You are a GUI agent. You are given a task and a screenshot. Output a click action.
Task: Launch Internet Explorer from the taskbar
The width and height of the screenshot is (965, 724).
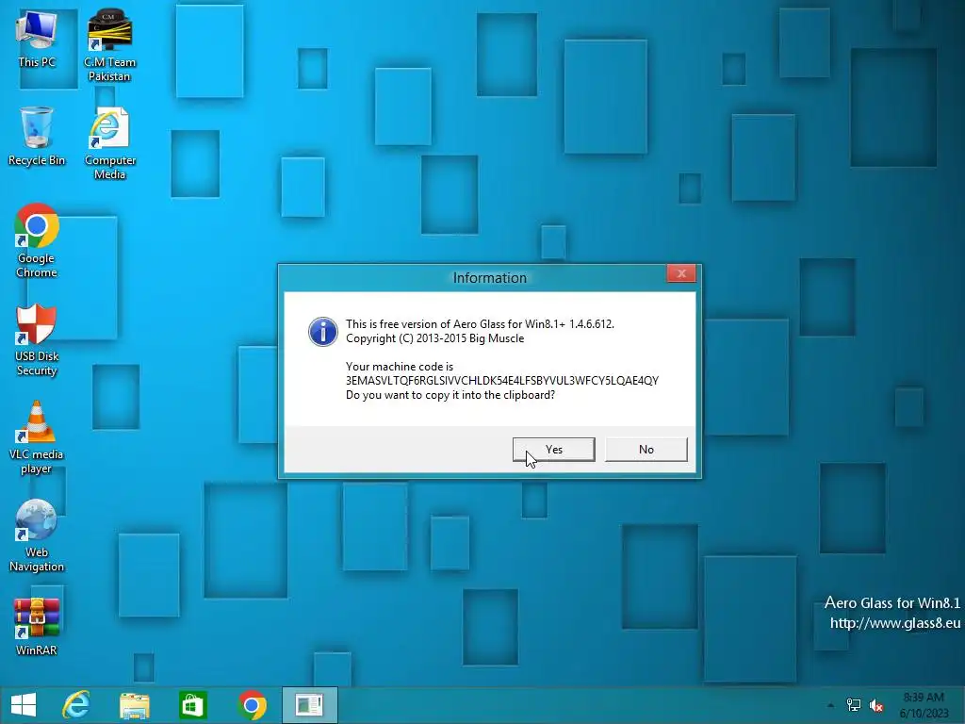pyautogui.click(x=75, y=705)
